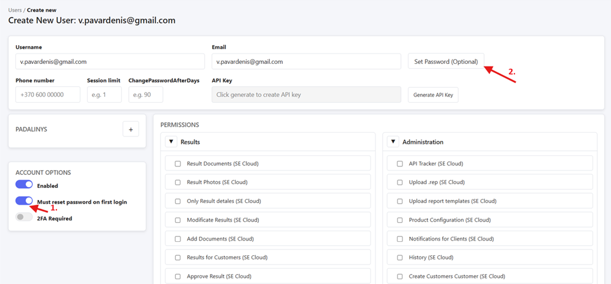Click the plus button in PADALINYS panel
This screenshot has height=284, width=611.
(131, 129)
